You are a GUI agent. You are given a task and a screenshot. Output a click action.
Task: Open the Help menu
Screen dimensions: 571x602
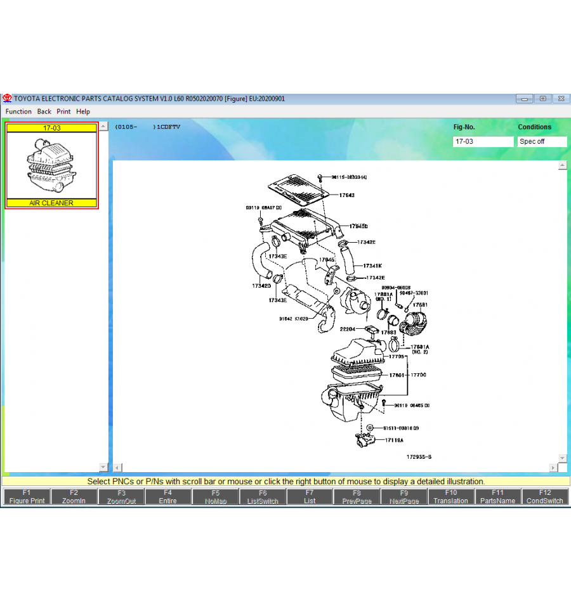tap(83, 112)
